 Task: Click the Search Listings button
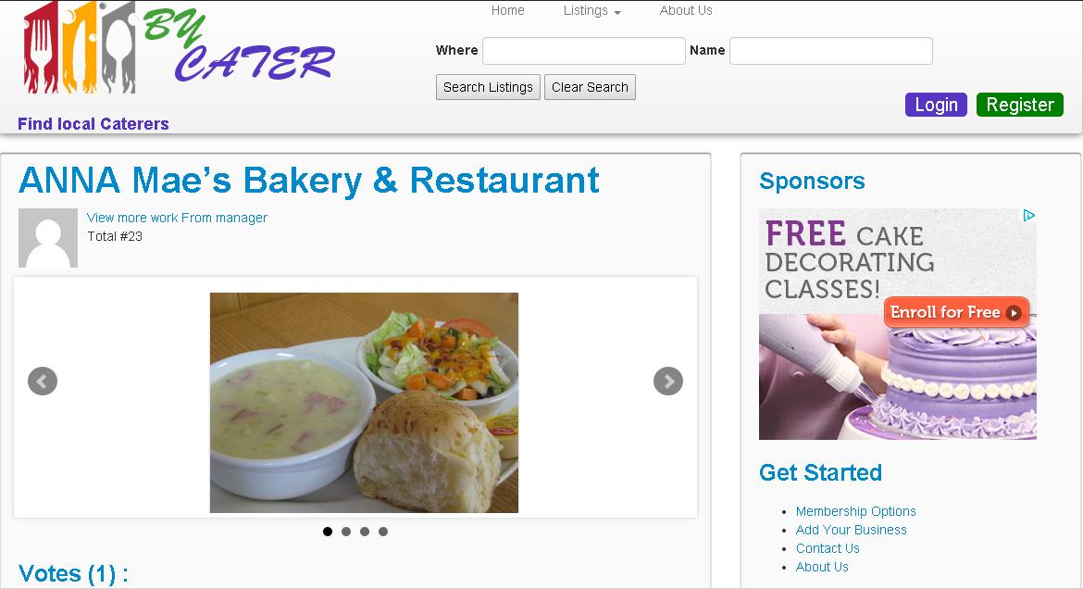tap(489, 87)
